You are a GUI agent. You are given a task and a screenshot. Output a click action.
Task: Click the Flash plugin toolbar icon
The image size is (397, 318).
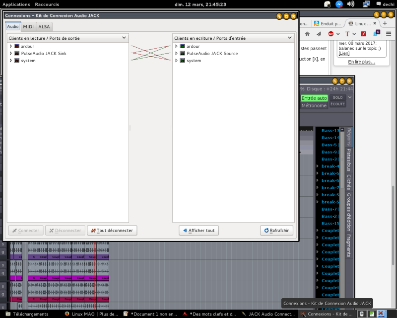point(363,34)
